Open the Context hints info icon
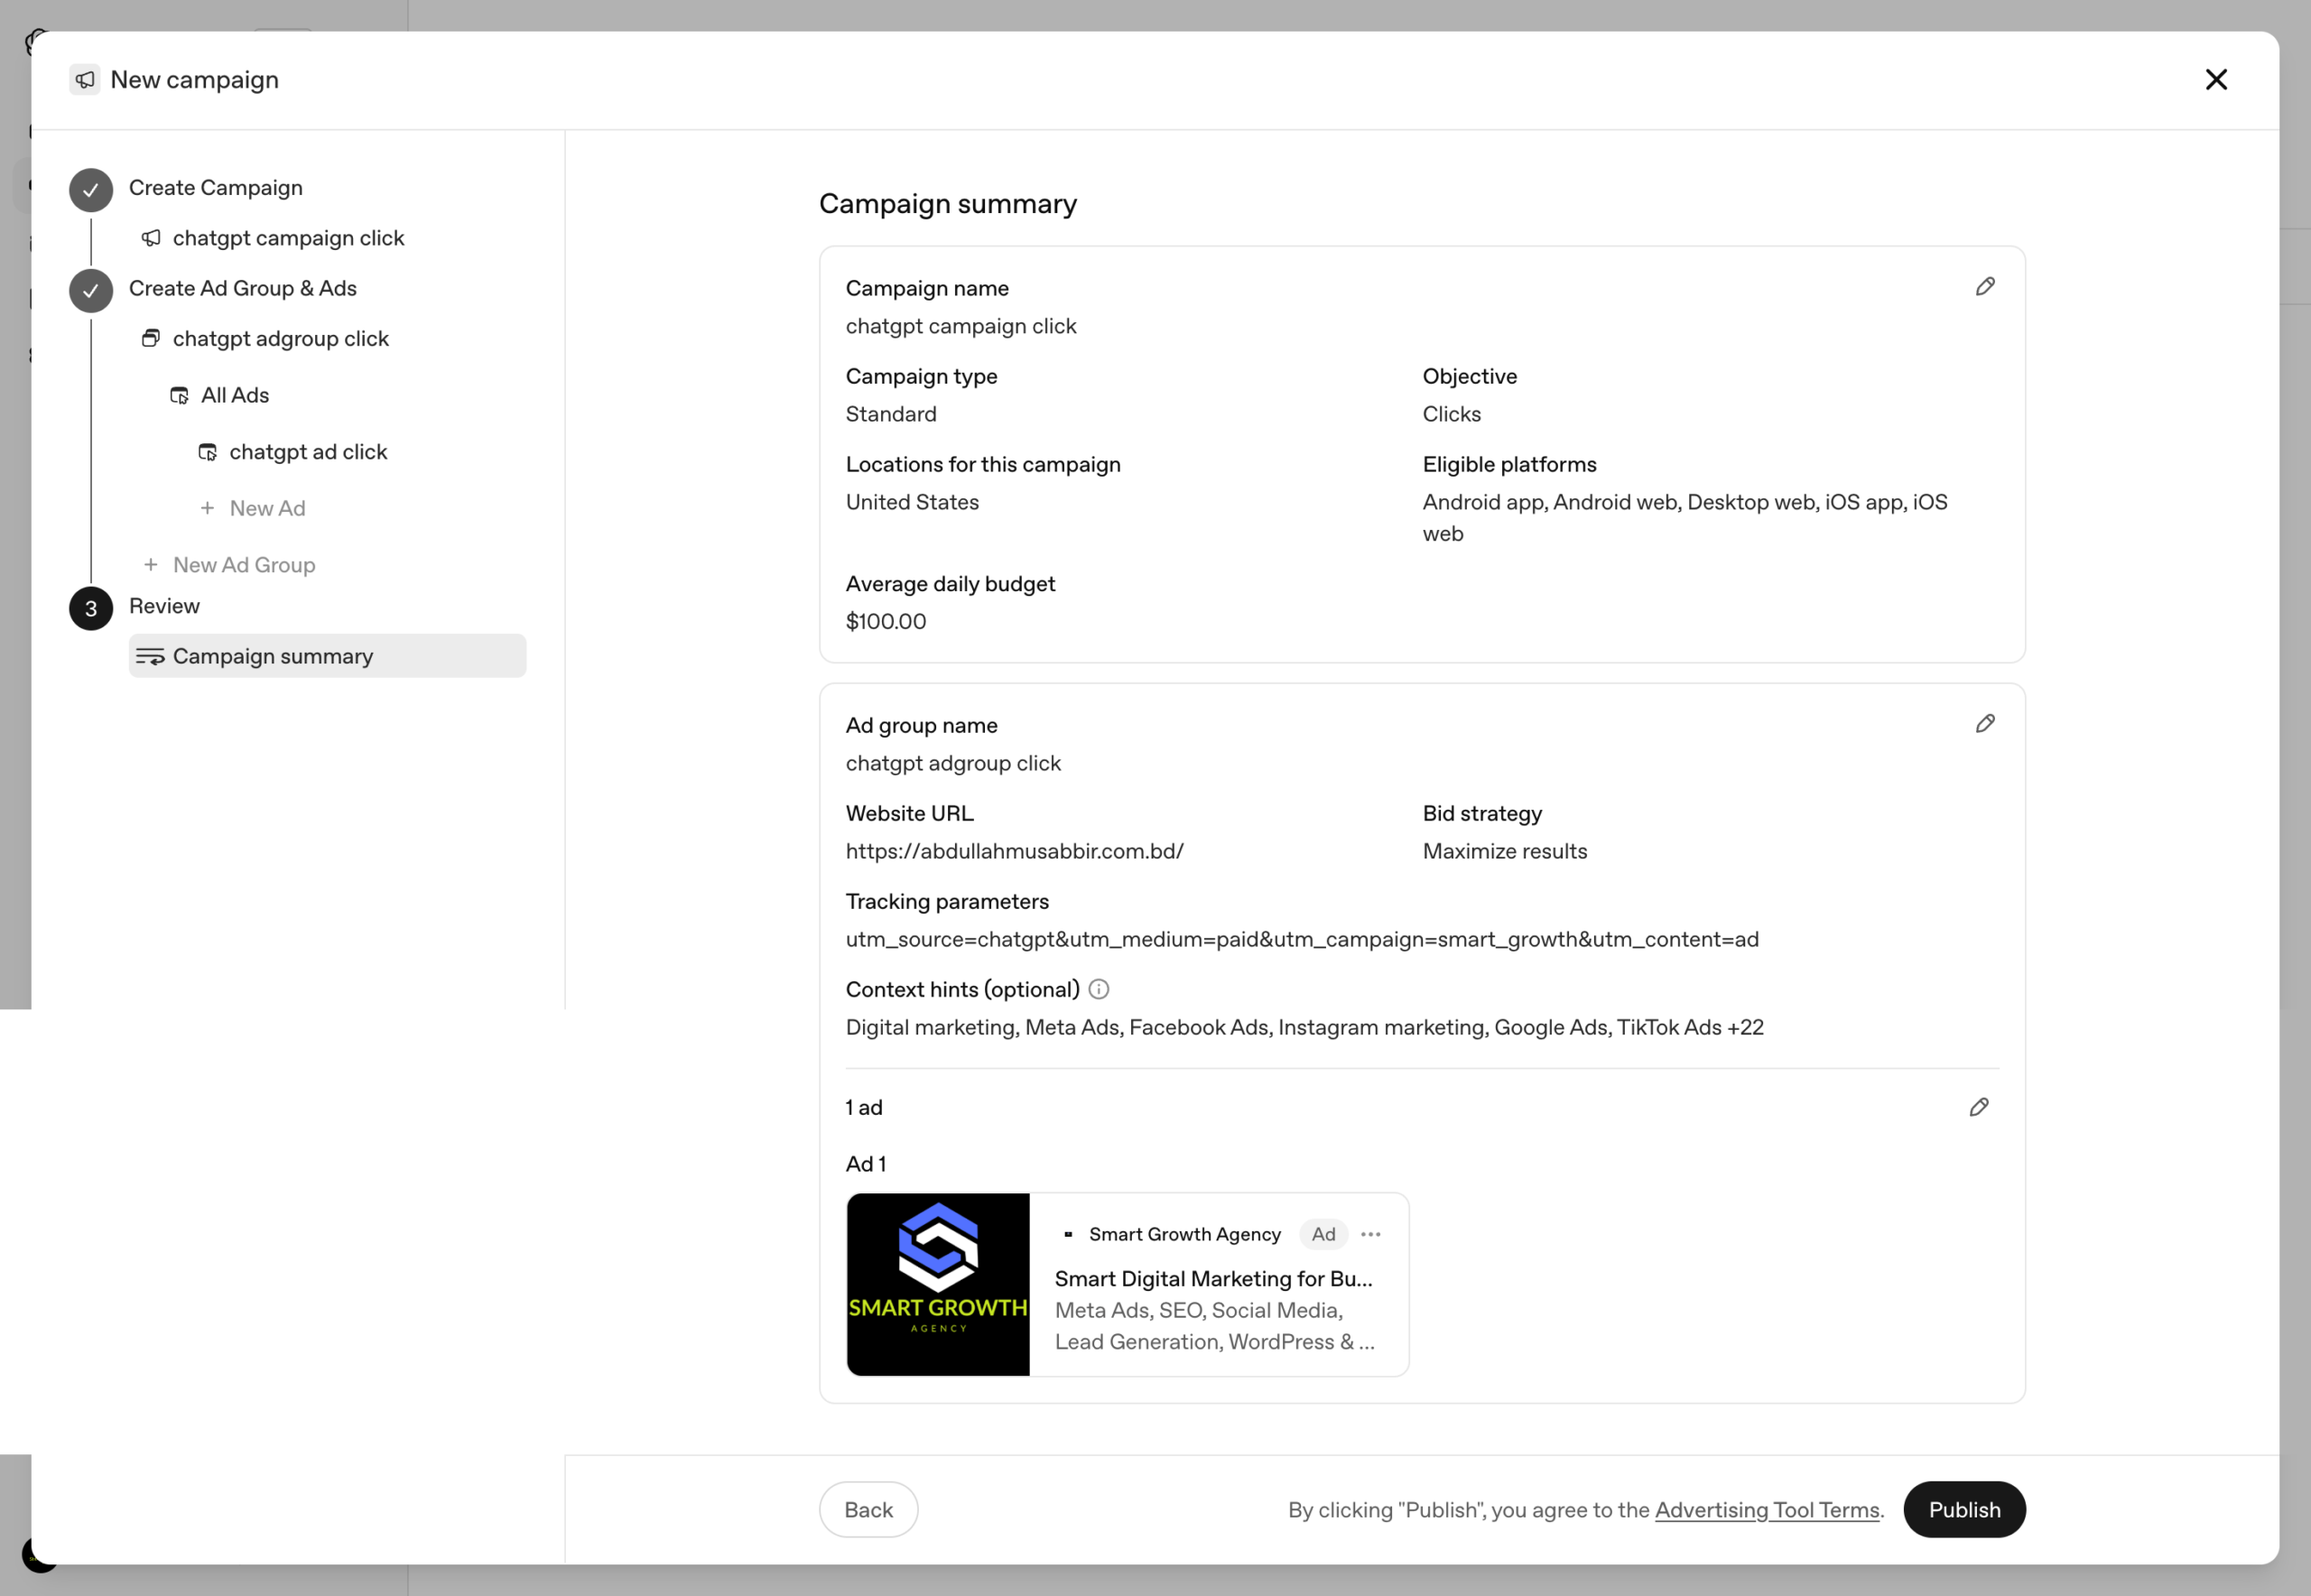 [1099, 989]
